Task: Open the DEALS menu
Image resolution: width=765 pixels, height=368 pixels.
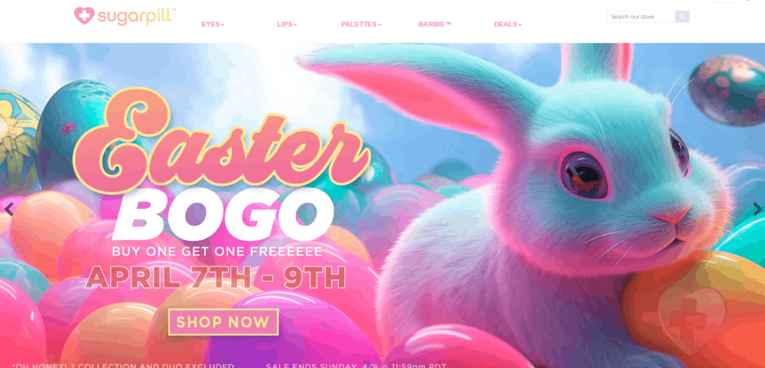Action: point(506,24)
